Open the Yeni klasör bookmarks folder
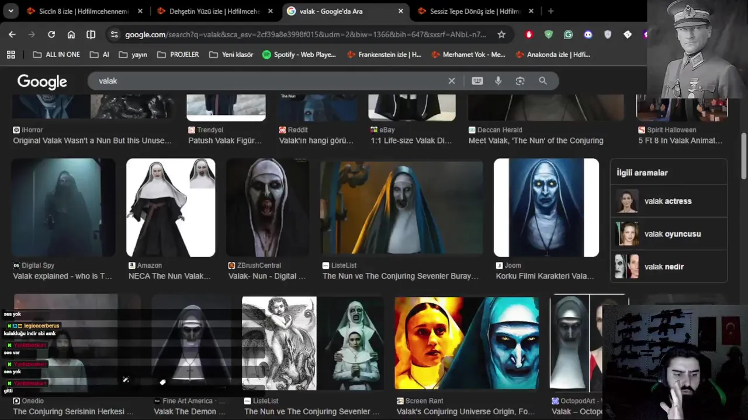The width and height of the screenshot is (748, 420). click(x=231, y=54)
